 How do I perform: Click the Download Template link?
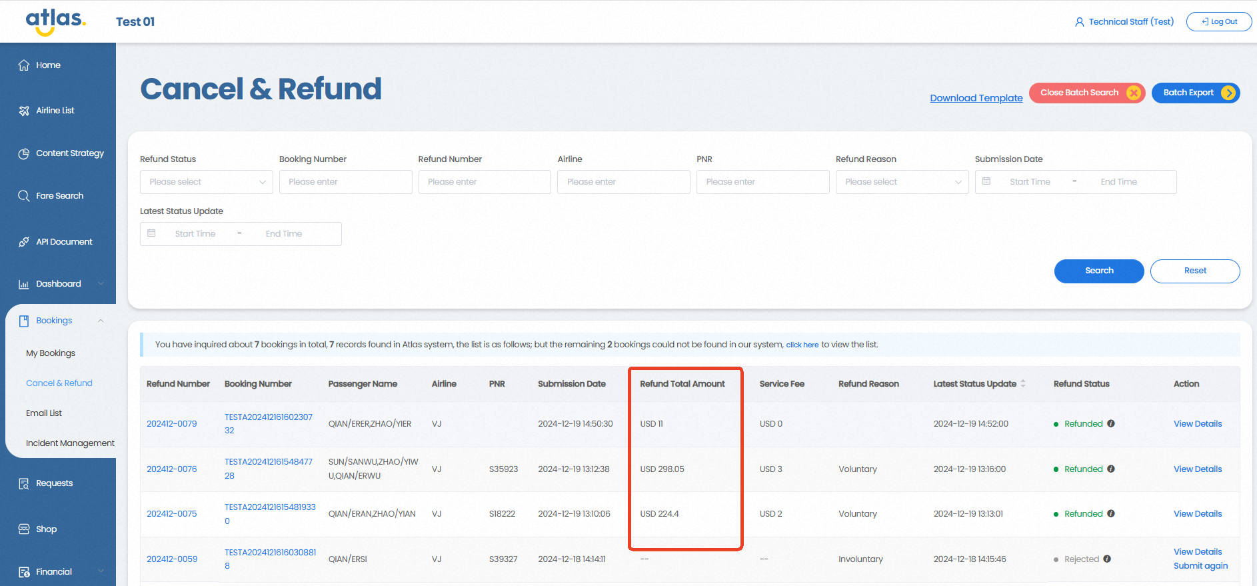click(x=976, y=98)
